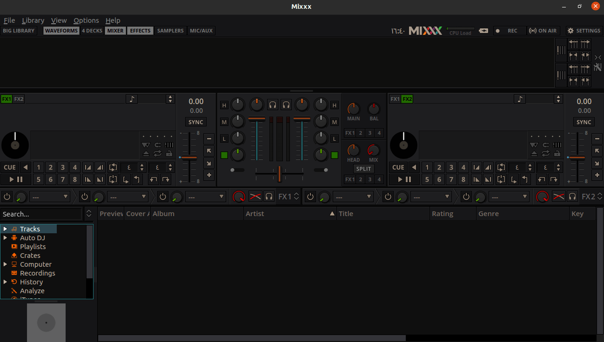Open second FX1 effect selector dropdown
The height and width of the screenshot is (342, 604).
click(128, 197)
